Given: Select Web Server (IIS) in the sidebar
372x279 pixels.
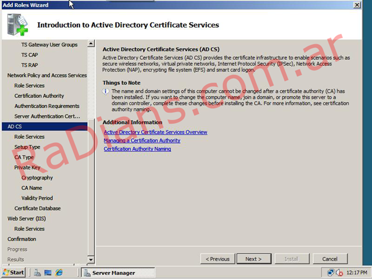Looking at the screenshot, I should (x=27, y=219).
